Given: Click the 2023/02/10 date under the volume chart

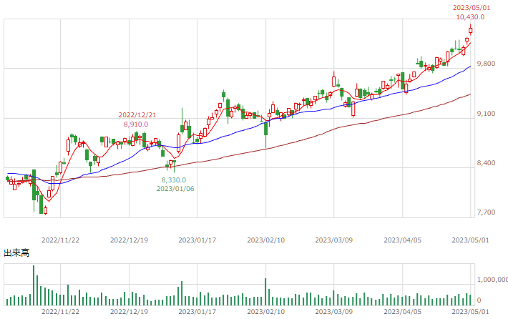Looking at the screenshot, I should coord(265,312).
